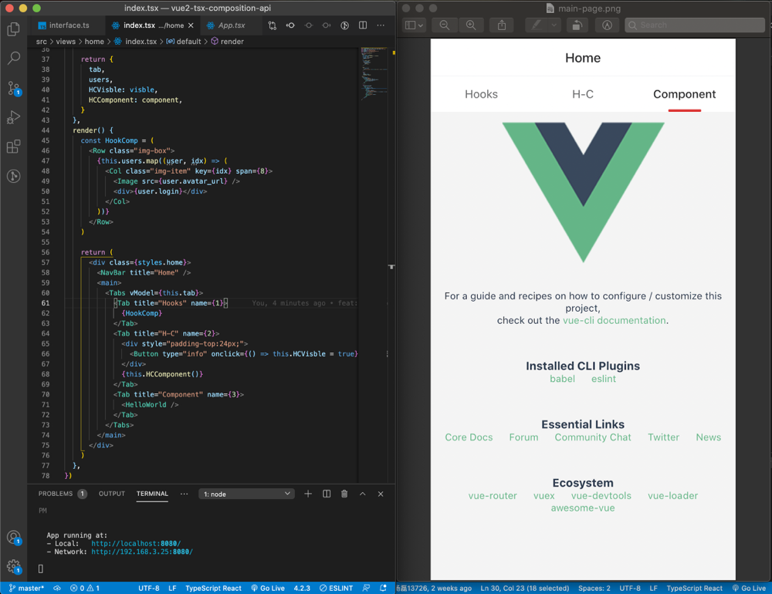Screen dimensions: 772x594
Task: Open the Search view in activity bar
Action: [14, 58]
